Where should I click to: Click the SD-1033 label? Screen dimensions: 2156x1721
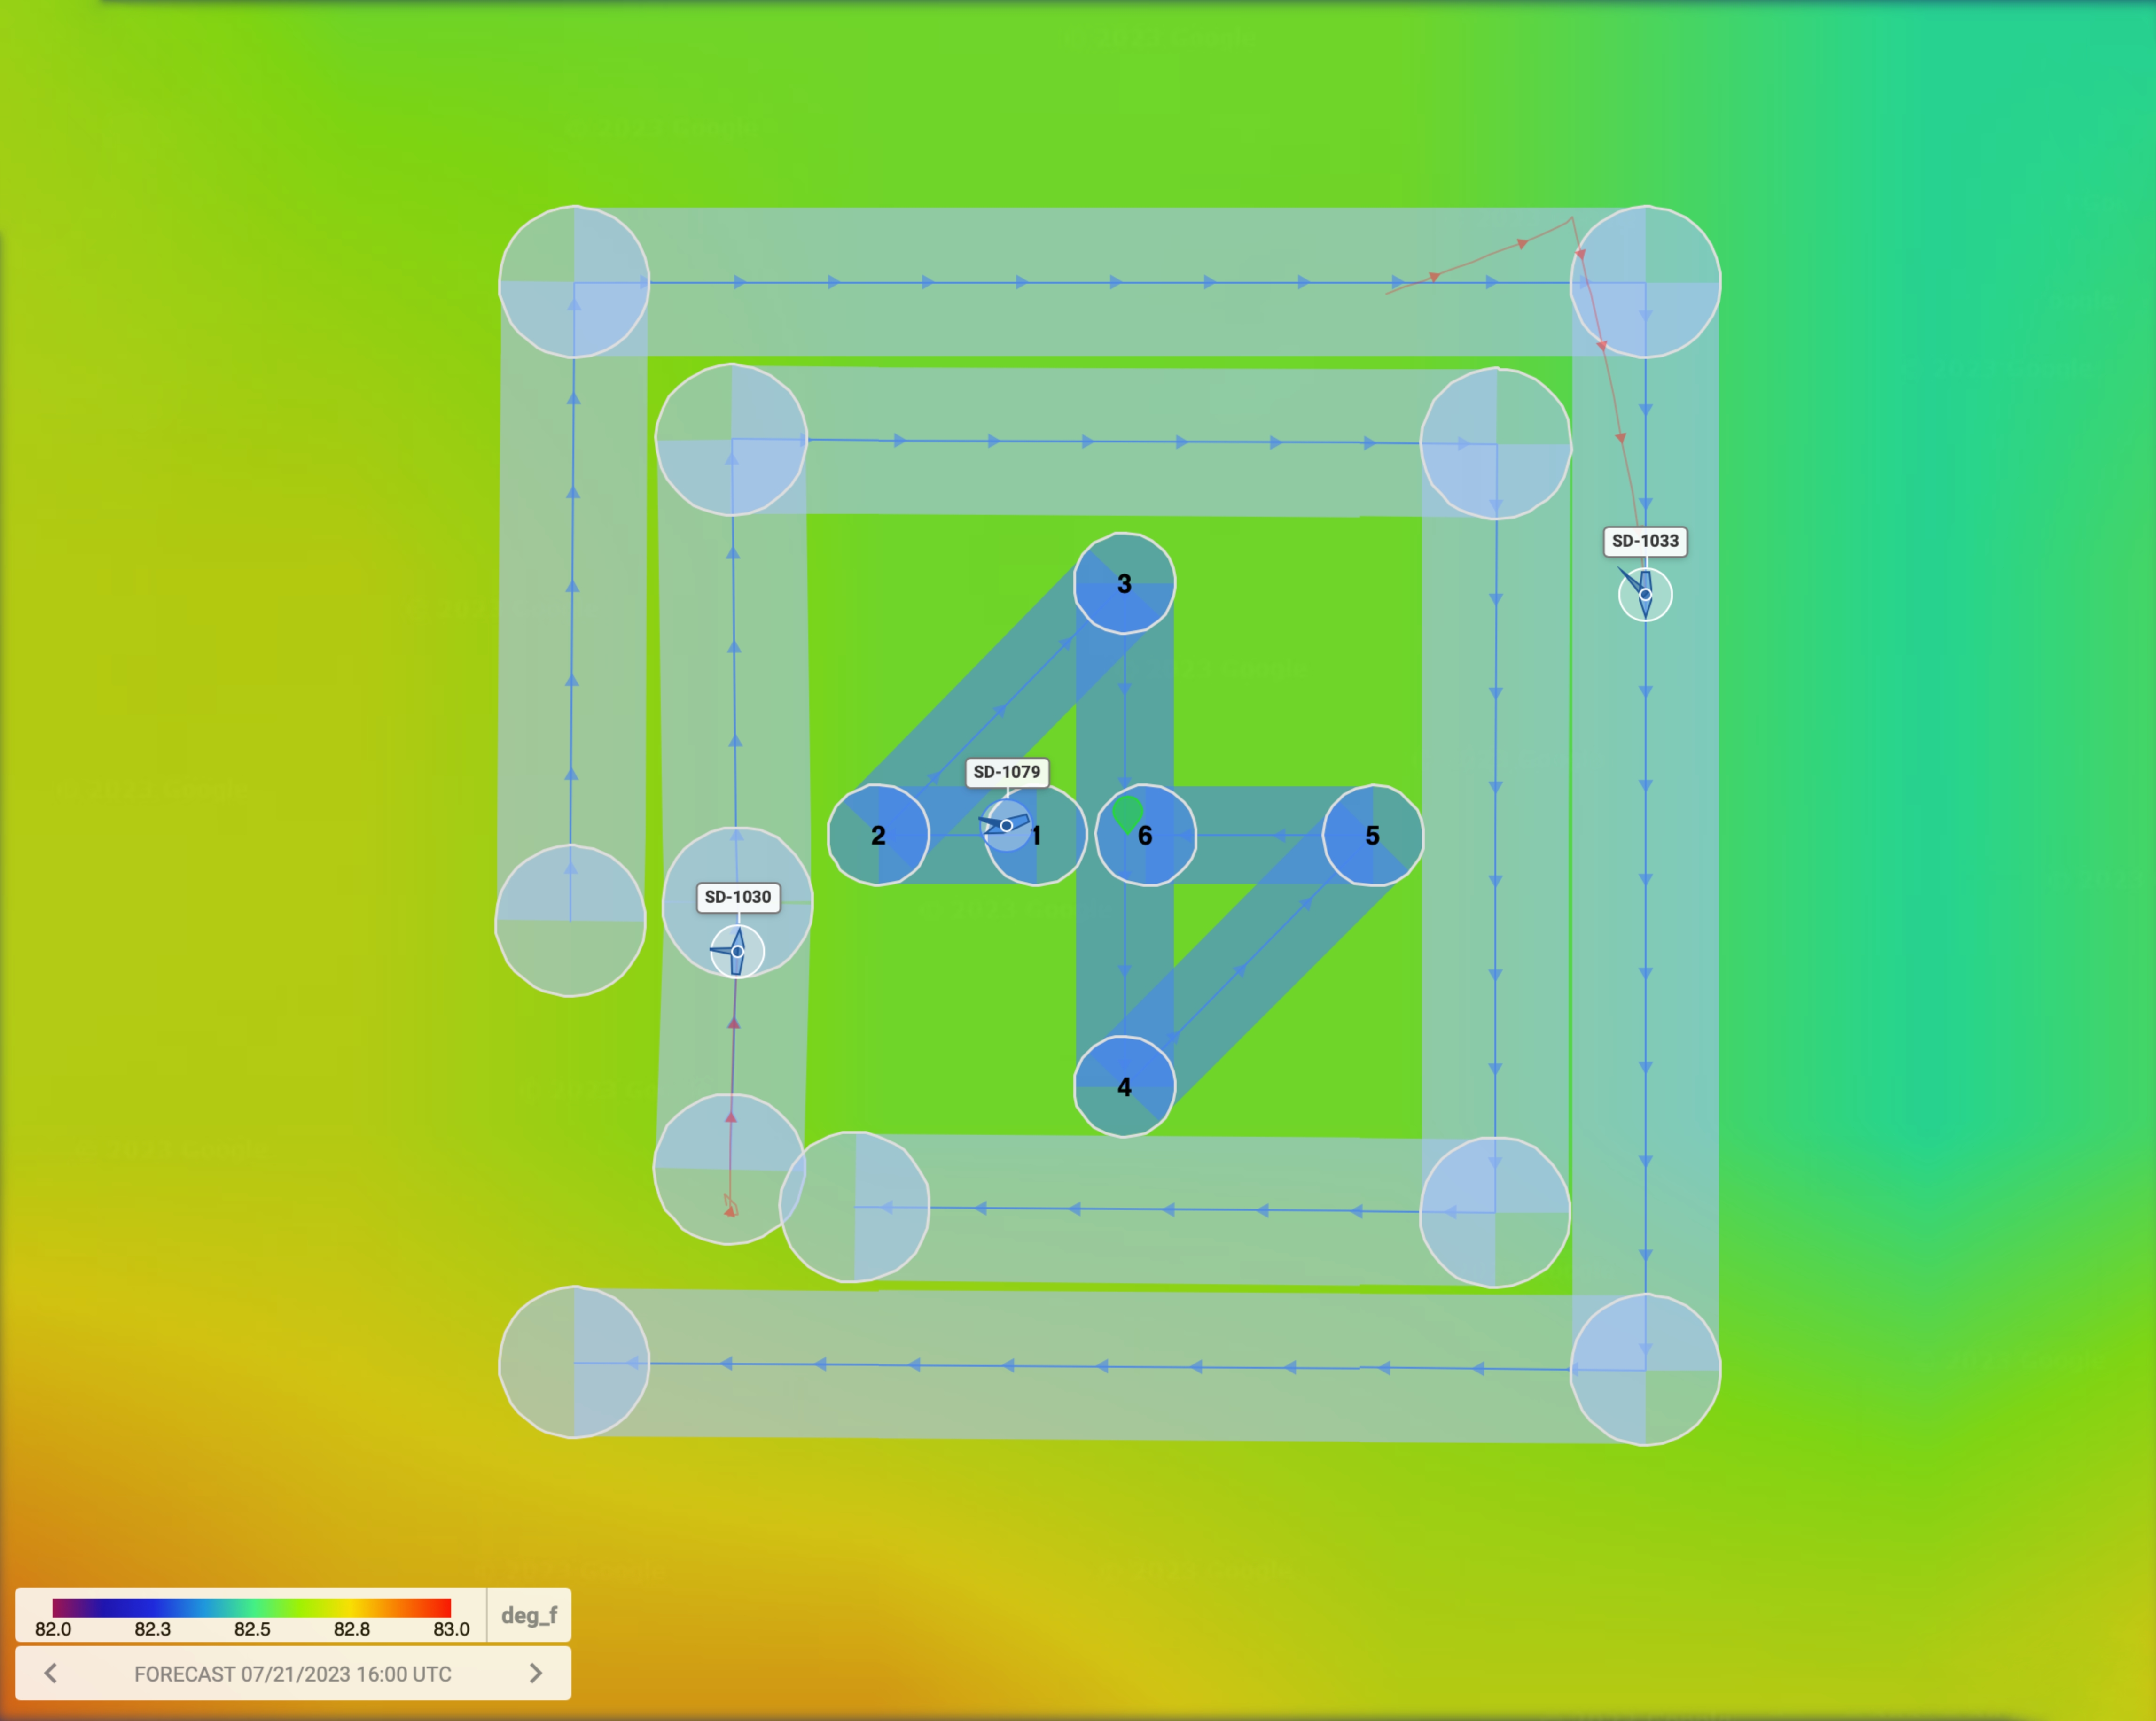point(1645,541)
